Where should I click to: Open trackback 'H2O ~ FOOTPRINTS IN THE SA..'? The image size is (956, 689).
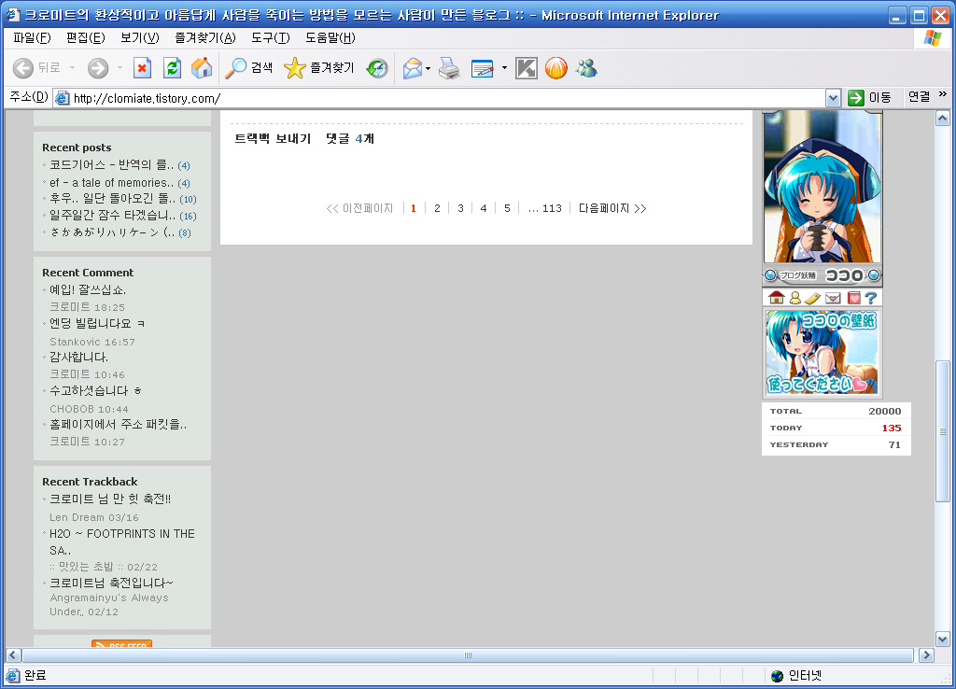pos(122,541)
